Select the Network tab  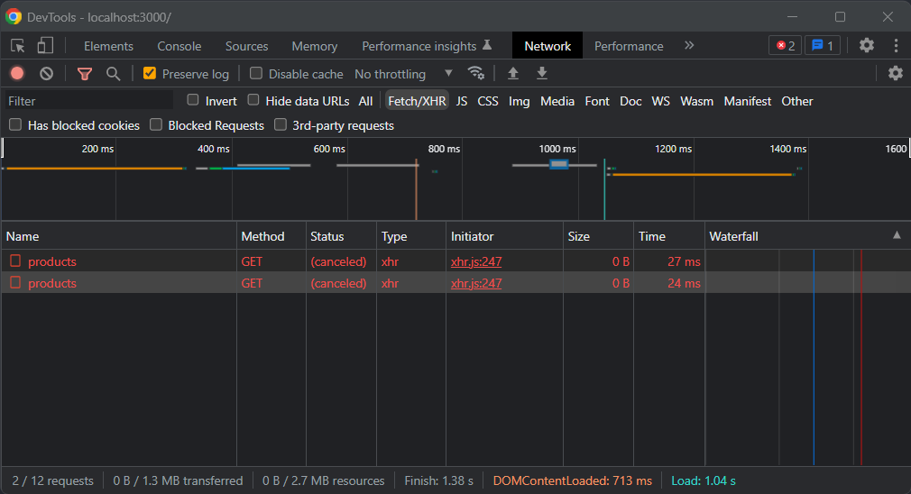click(x=548, y=46)
